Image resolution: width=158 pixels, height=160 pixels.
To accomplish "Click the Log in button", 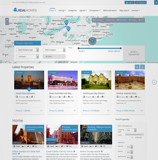I will 130,2.
